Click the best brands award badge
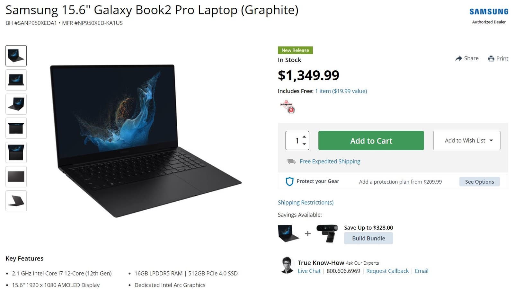The height and width of the screenshot is (289, 514). click(288, 107)
